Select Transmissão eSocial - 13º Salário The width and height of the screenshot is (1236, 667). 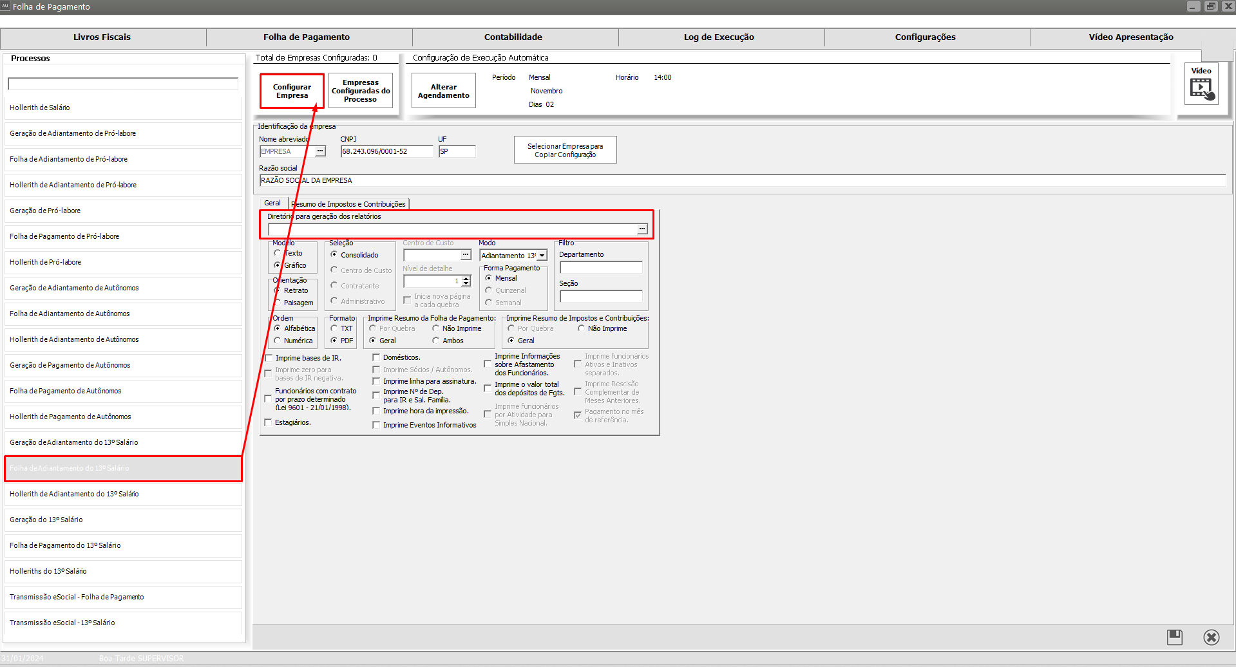[x=123, y=623]
